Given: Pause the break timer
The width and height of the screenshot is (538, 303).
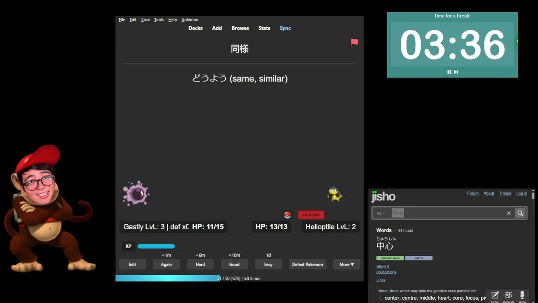Looking at the screenshot, I should pos(449,72).
